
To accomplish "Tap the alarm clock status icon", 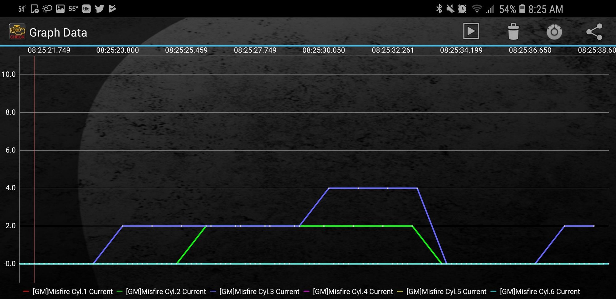I will coord(462,9).
